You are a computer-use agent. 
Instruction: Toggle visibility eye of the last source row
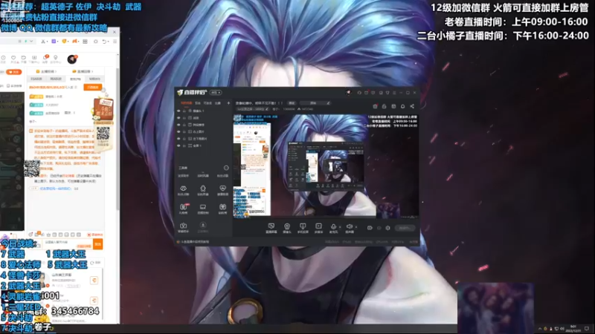178,145
